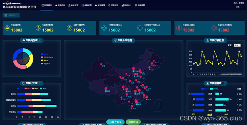Click the cyan SOS bar showing 38
247x125 pixels.
pyautogui.click(x=222, y=99)
